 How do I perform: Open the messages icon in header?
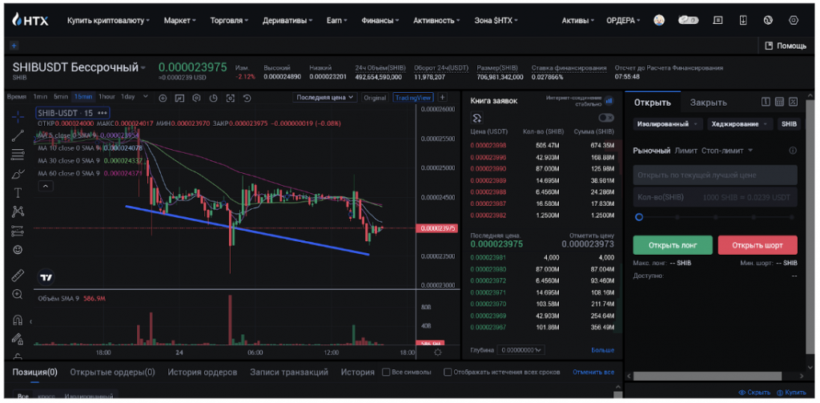(x=718, y=20)
